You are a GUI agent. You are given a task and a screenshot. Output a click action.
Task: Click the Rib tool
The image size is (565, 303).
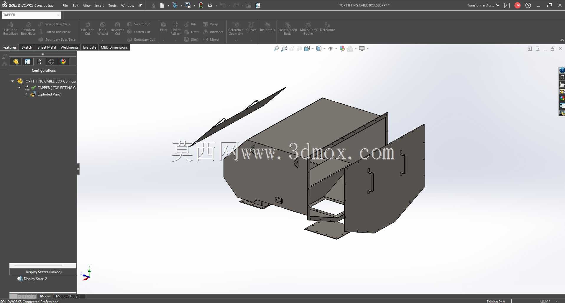tap(190, 24)
